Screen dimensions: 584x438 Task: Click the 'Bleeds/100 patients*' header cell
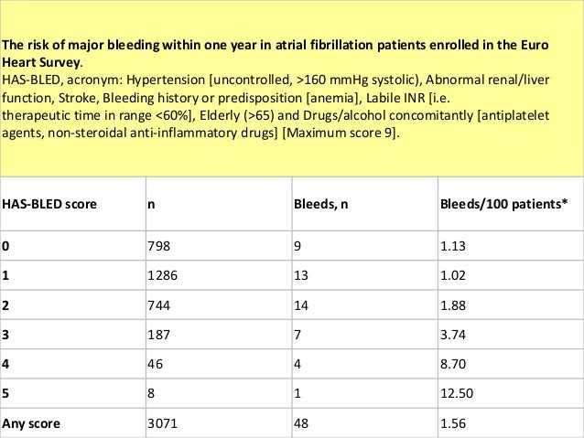pos(511,204)
